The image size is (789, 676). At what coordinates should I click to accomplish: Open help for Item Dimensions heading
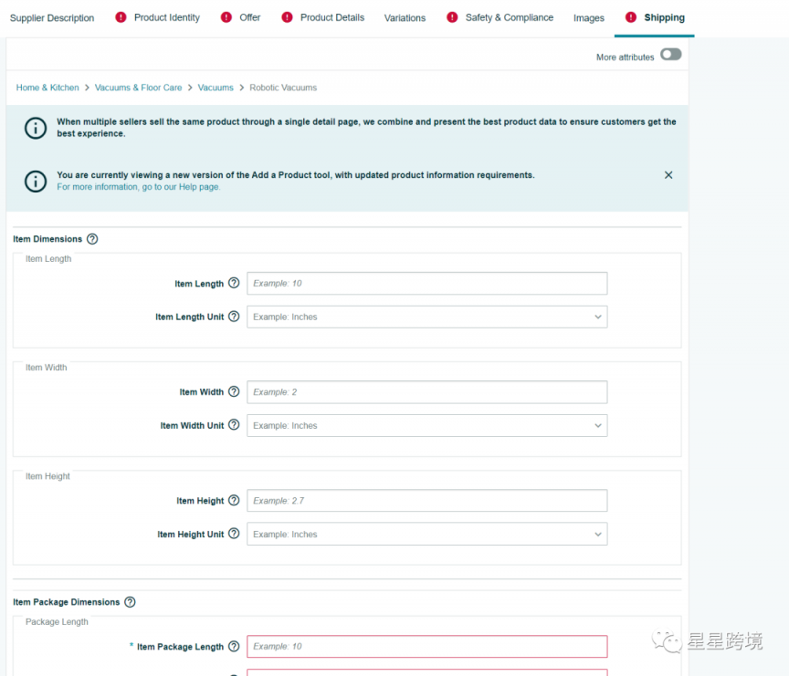(92, 239)
